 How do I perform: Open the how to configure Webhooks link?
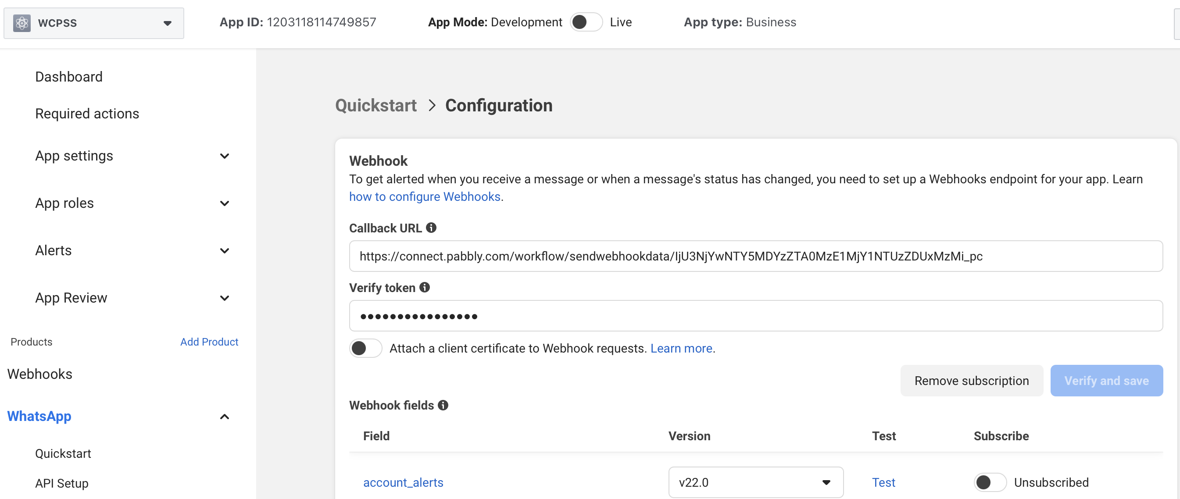(425, 196)
